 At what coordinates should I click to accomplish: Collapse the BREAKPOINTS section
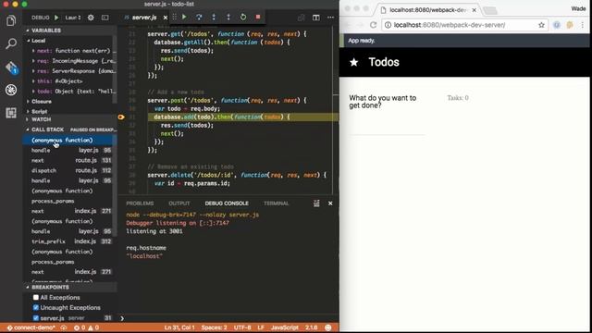(50, 288)
